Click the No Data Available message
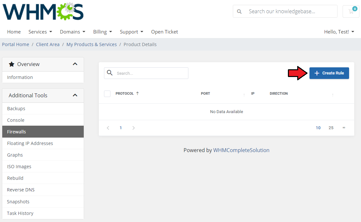The height and width of the screenshot is (222, 361). pos(226,112)
